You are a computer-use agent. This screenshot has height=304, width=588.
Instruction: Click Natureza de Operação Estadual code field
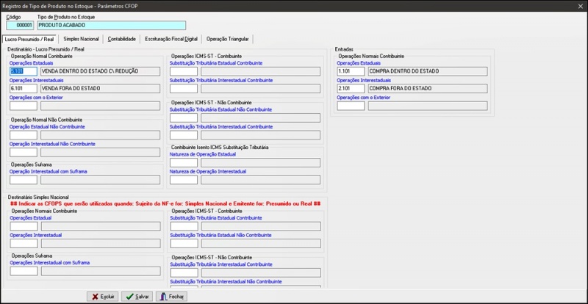(x=183, y=162)
